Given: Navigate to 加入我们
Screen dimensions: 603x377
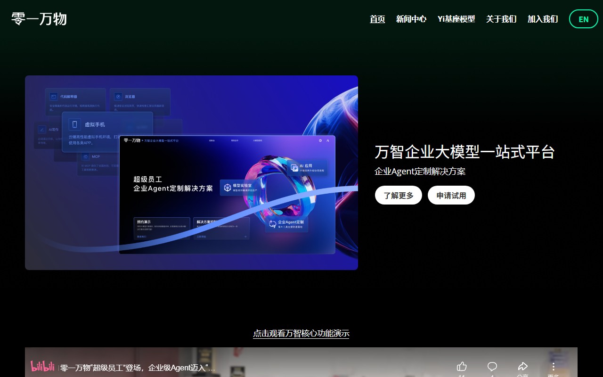Looking at the screenshot, I should pos(542,19).
